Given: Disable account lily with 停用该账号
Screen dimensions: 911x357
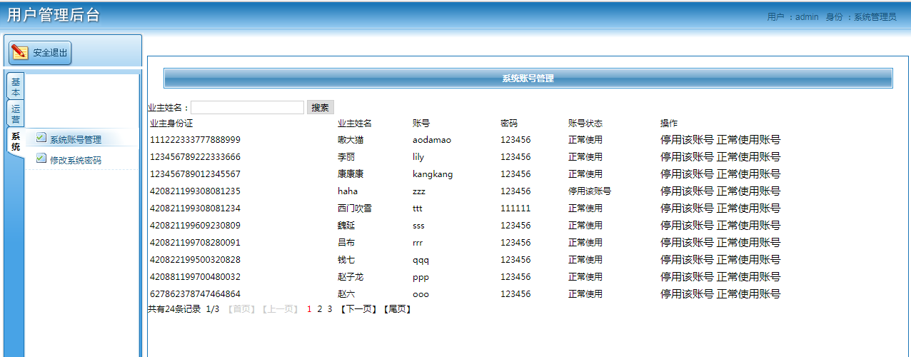Looking at the screenshot, I should pyautogui.click(x=687, y=156).
